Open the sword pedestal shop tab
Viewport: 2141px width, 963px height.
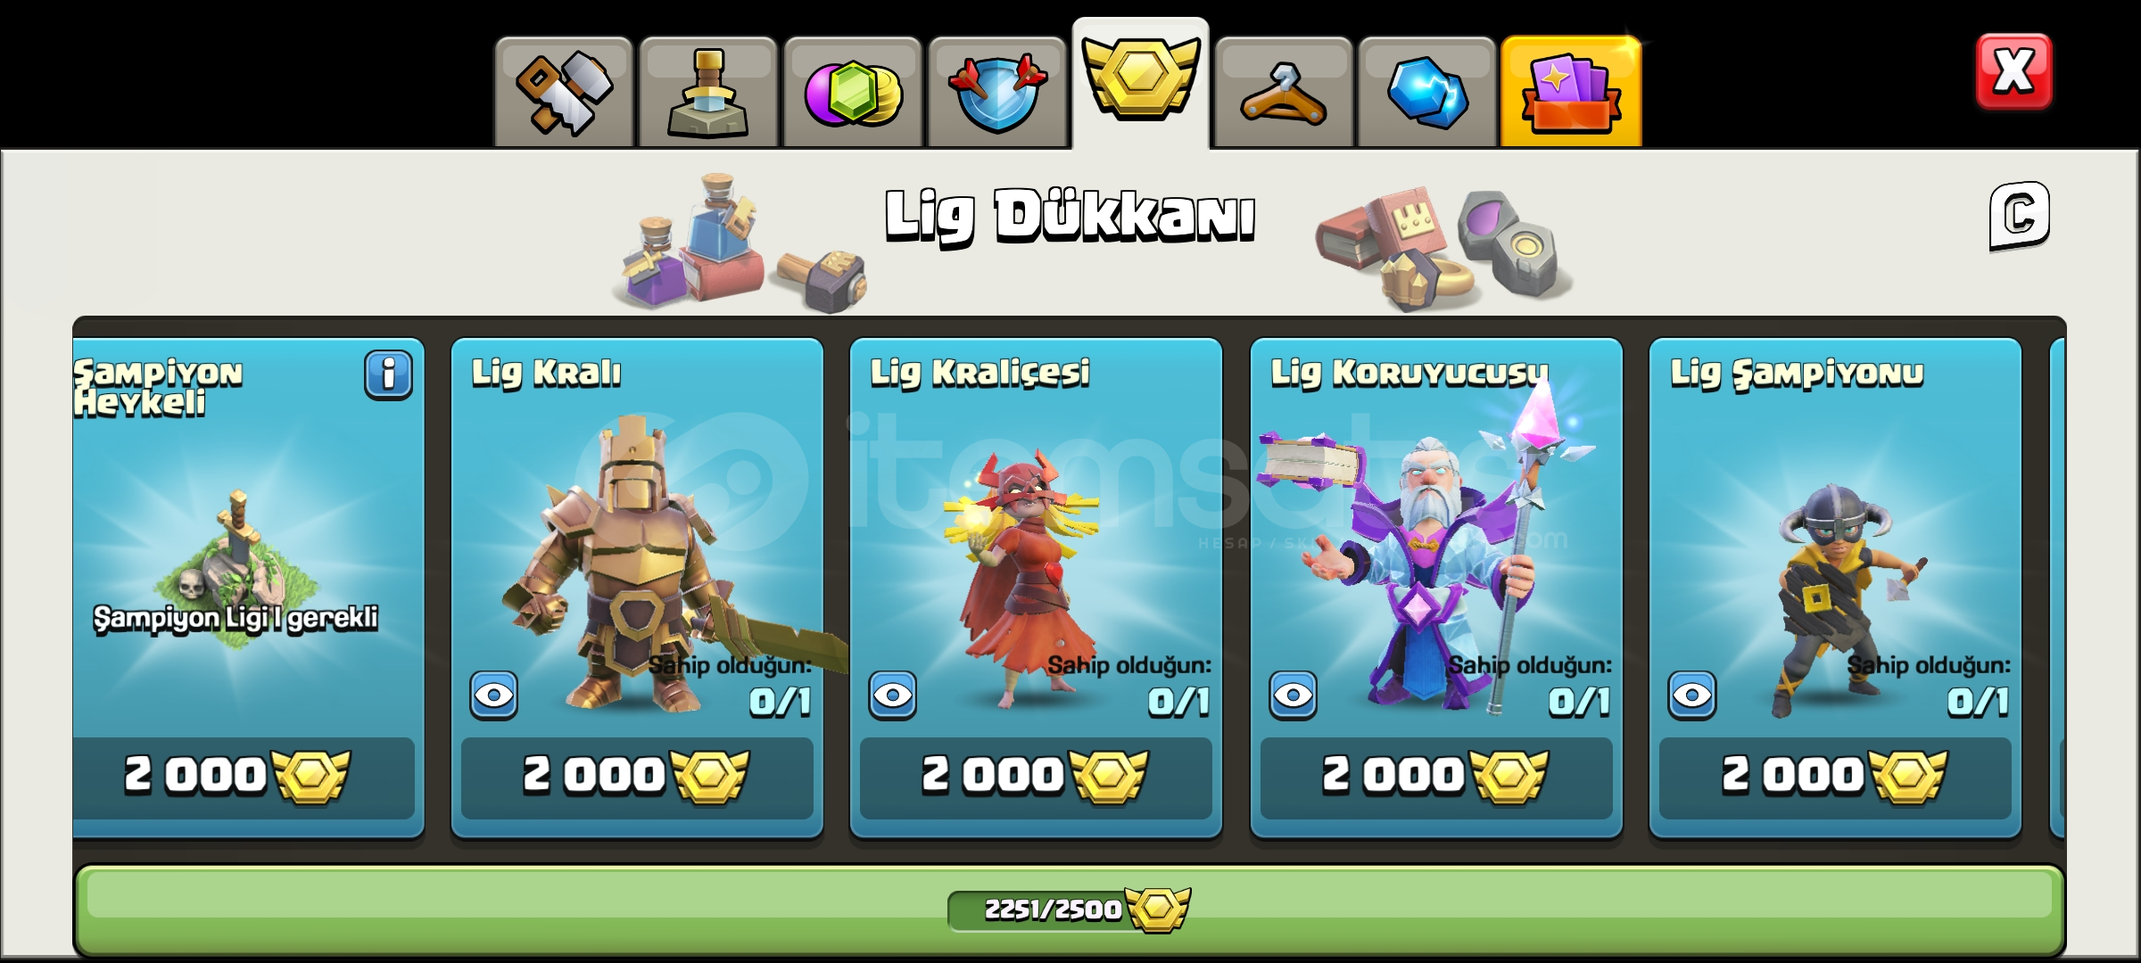708,92
